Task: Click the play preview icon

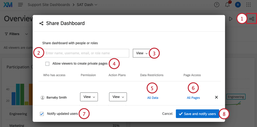Action: (x=231, y=19)
